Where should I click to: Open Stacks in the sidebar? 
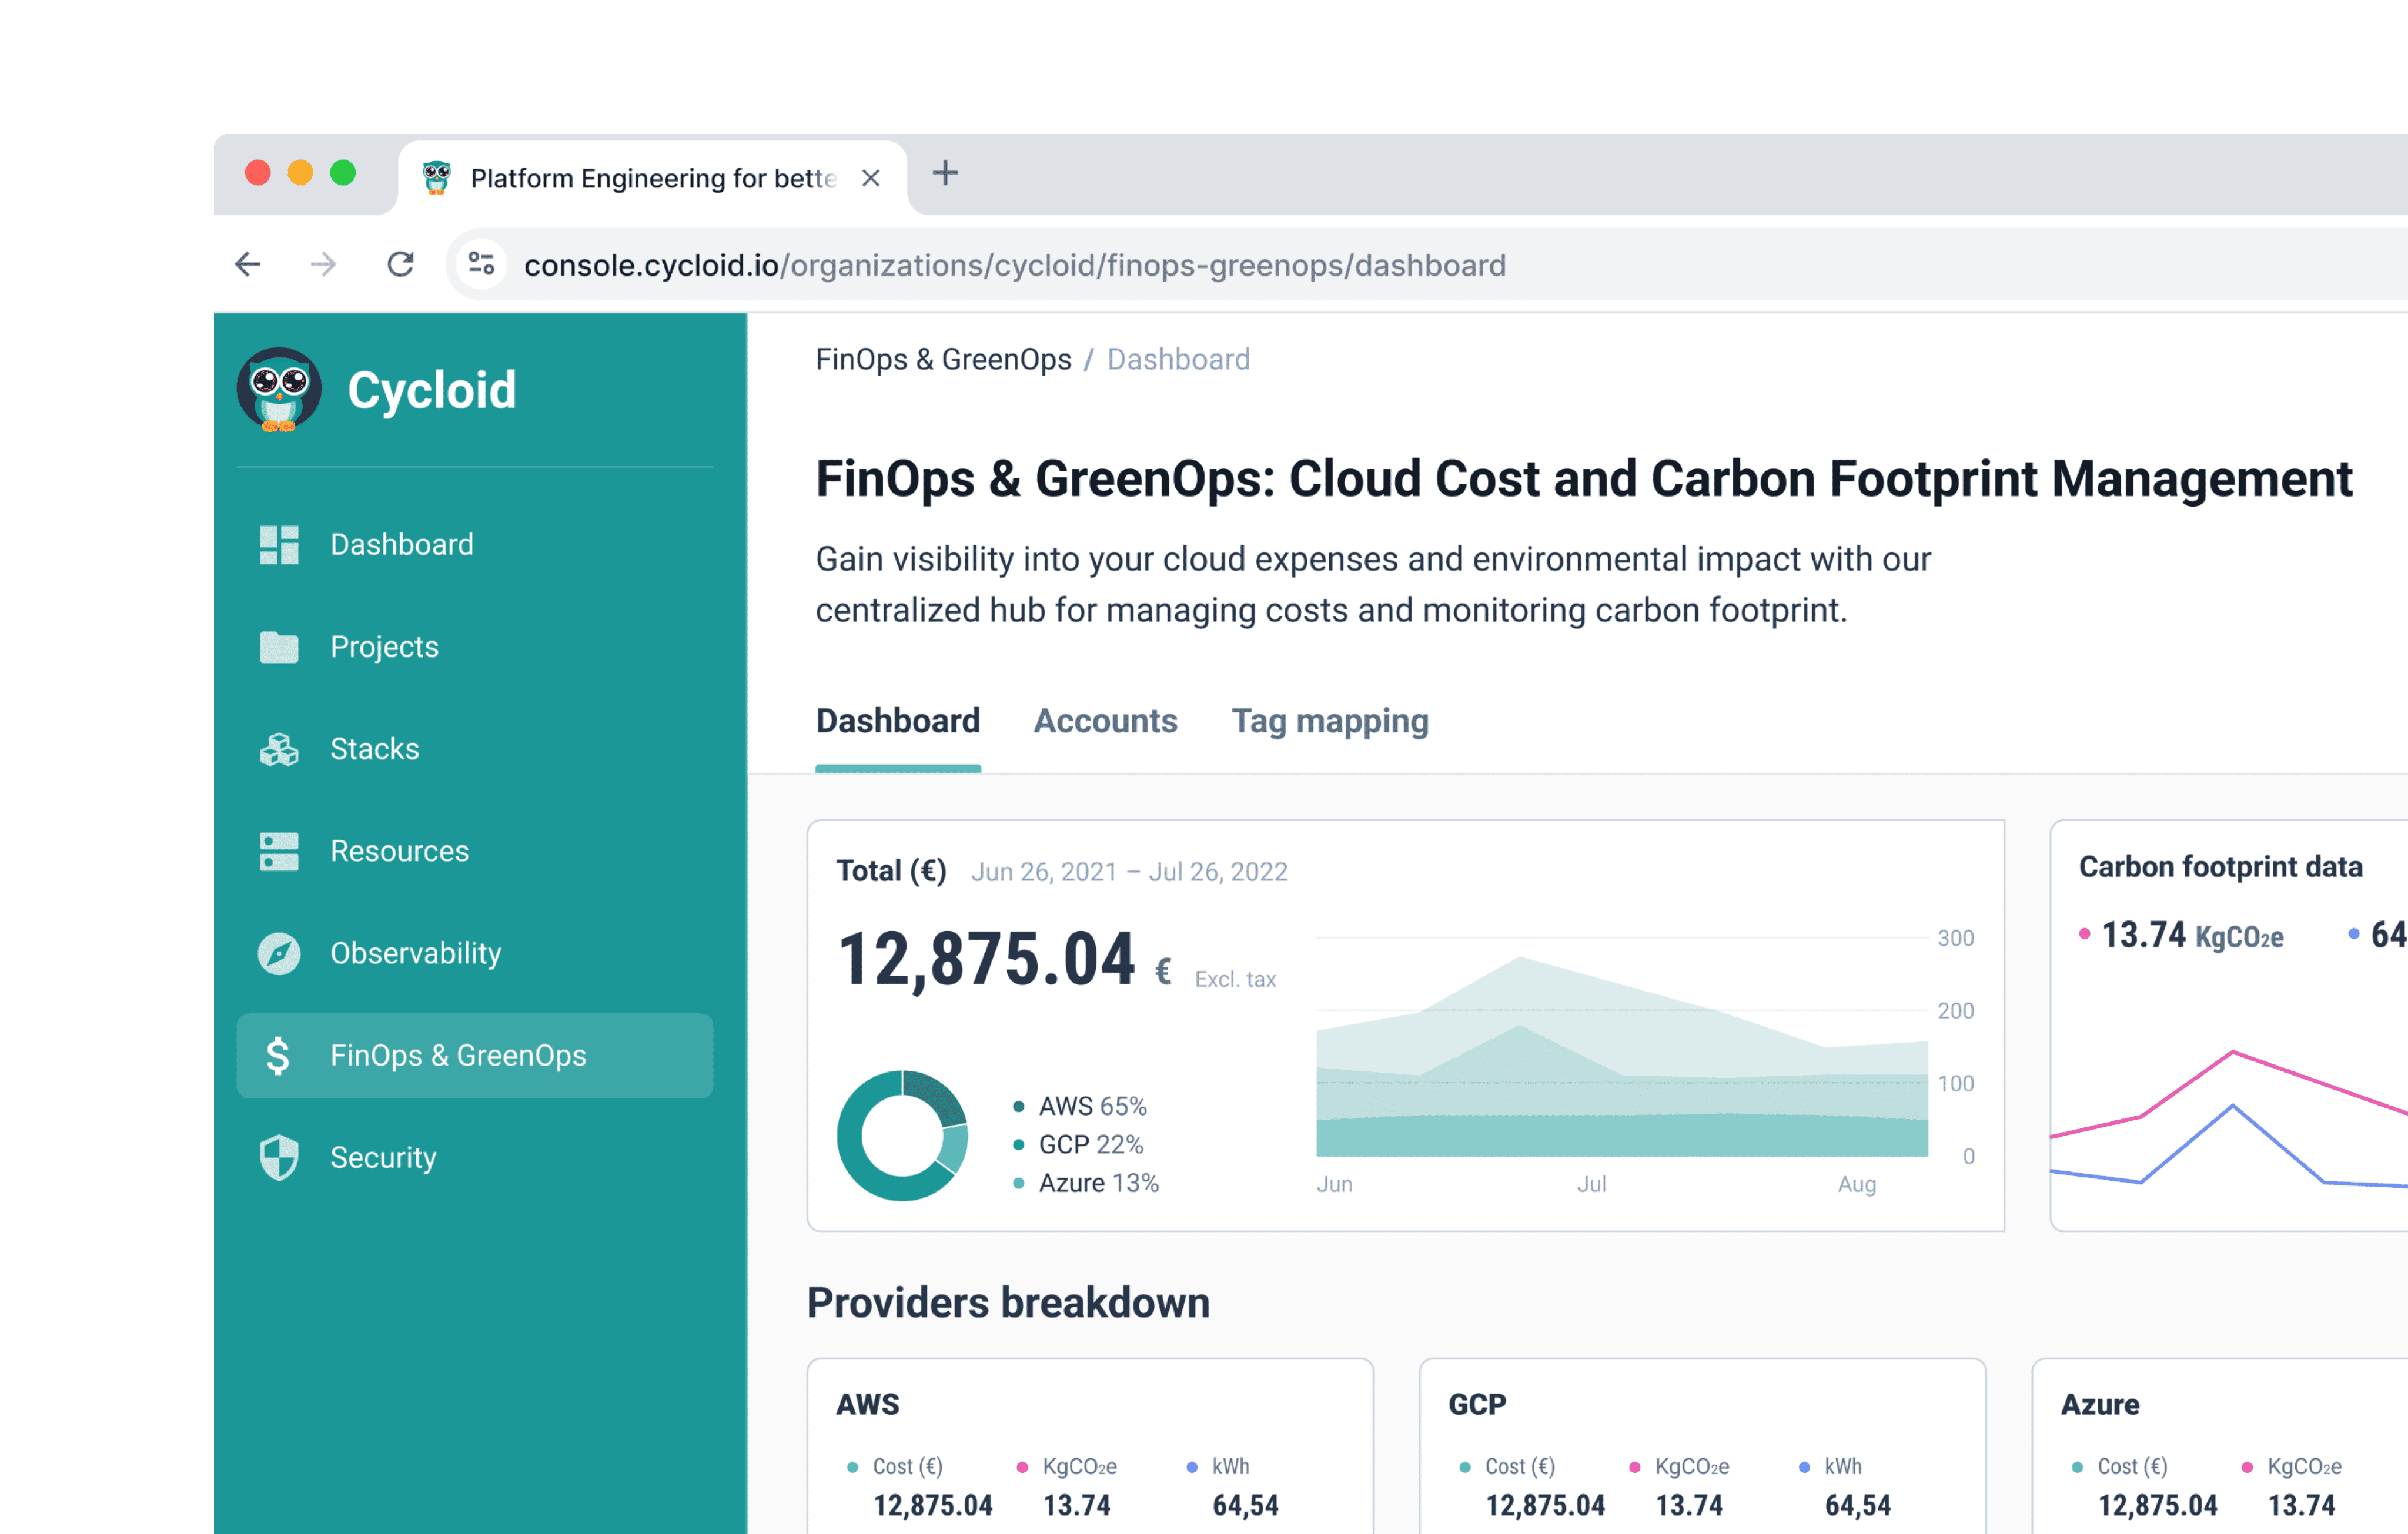click(475, 749)
